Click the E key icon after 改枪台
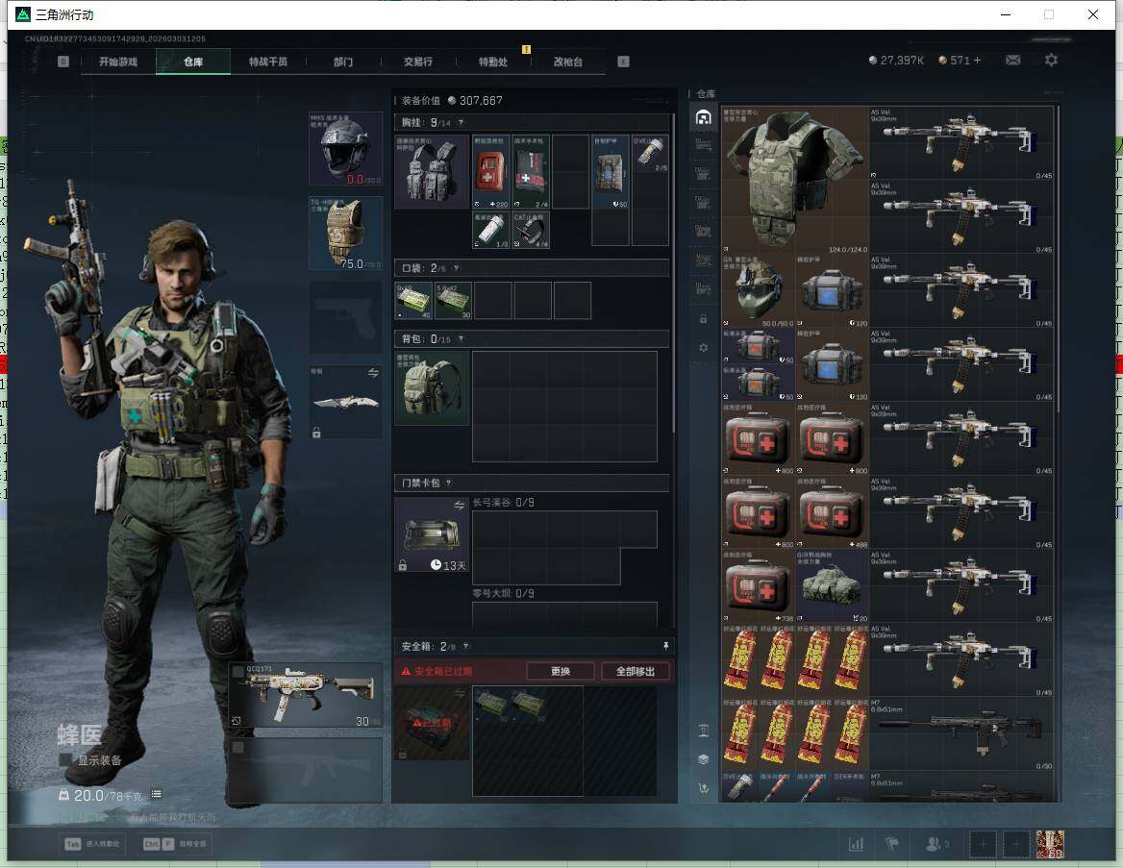The image size is (1123, 868). [x=623, y=62]
